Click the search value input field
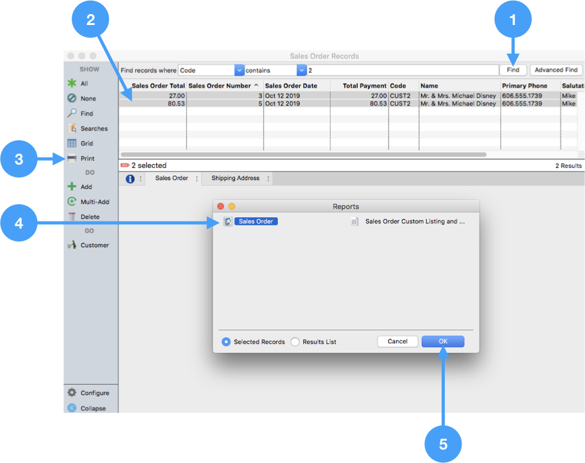 [402, 70]
